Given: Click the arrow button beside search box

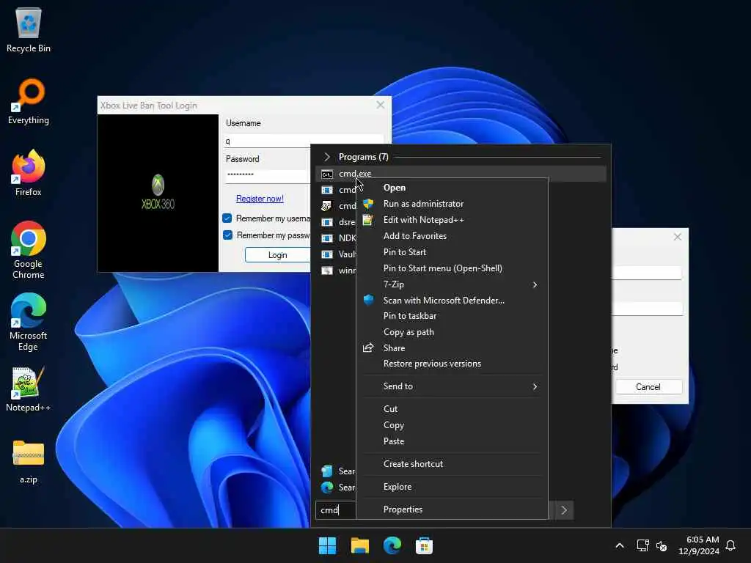Looking at the screenshot, I should 564,510.
